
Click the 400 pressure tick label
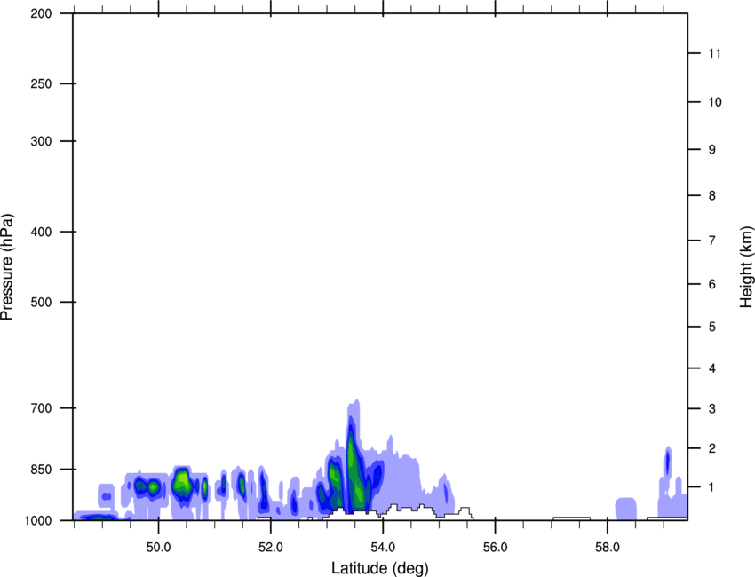pyautogui.click(x=41, y=232)
